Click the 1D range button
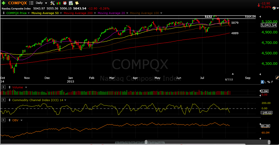This screenshot has width=279, height=145. tap(154, 143)
